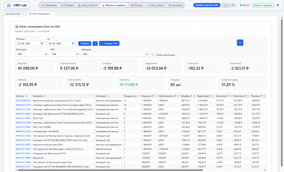Click right arrow of horizontal scrollbar

[x=265, y=170]
